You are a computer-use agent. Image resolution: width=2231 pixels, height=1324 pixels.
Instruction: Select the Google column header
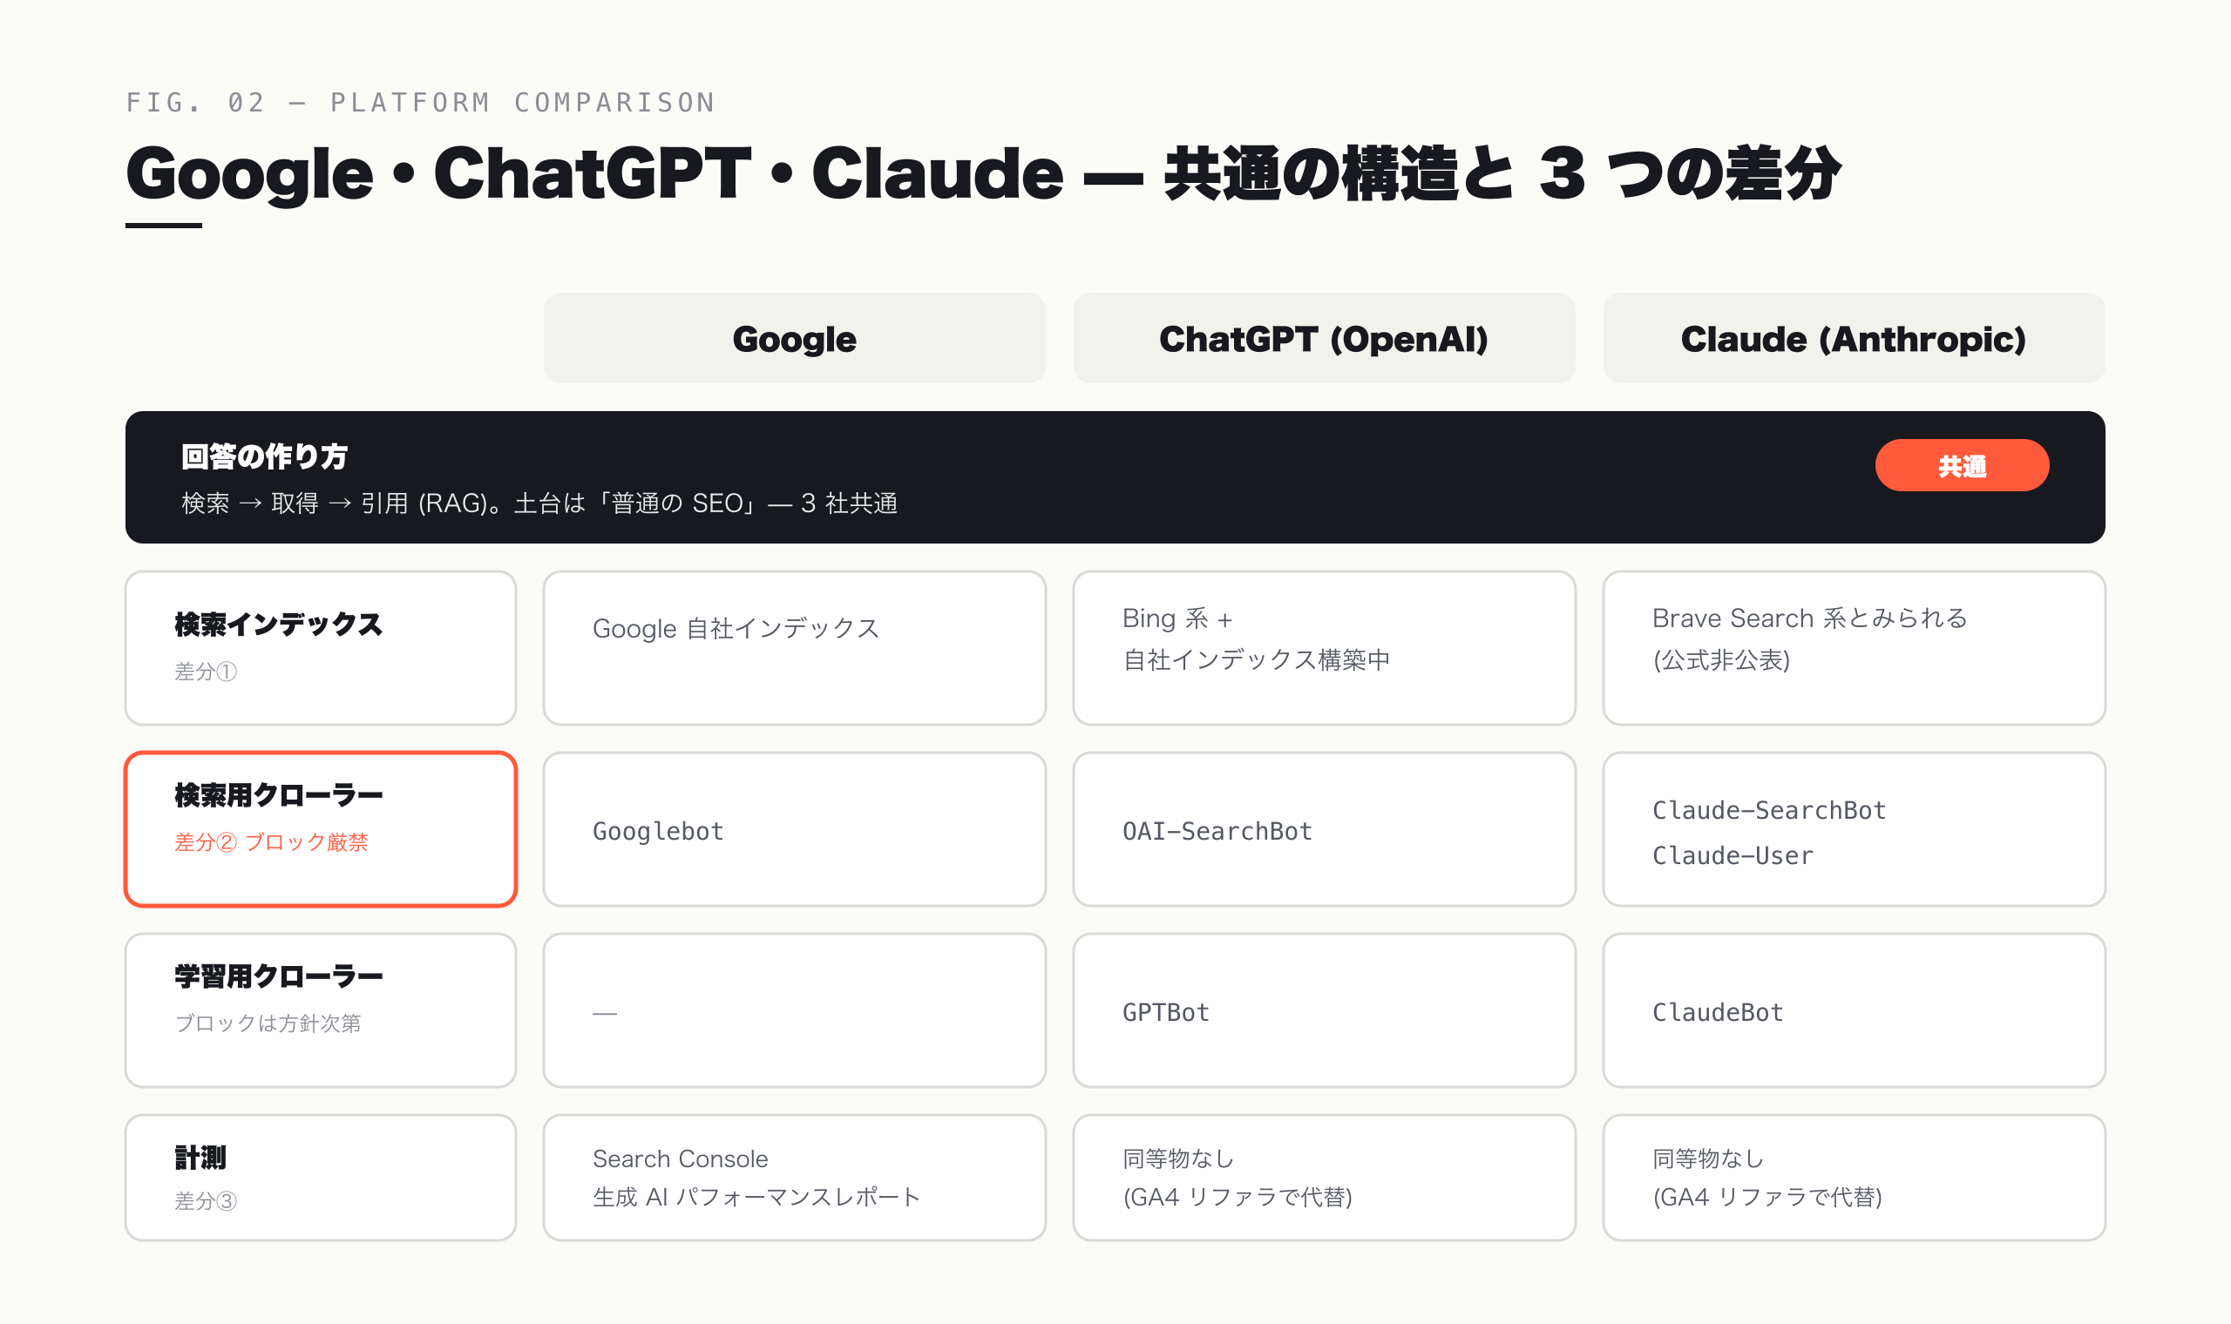794,338
